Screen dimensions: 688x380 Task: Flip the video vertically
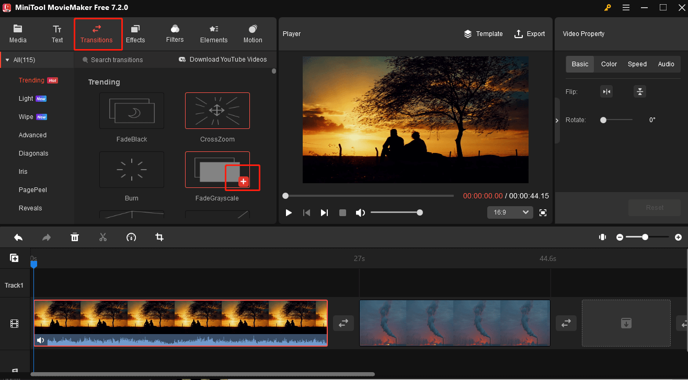coord(640,92)
